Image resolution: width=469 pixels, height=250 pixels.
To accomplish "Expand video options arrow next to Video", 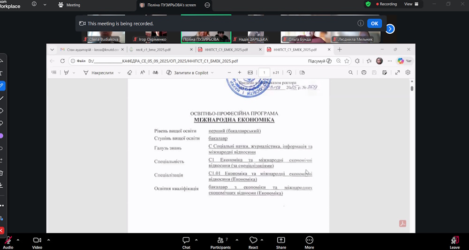I will pyautogui.click(x=49, y=239).
